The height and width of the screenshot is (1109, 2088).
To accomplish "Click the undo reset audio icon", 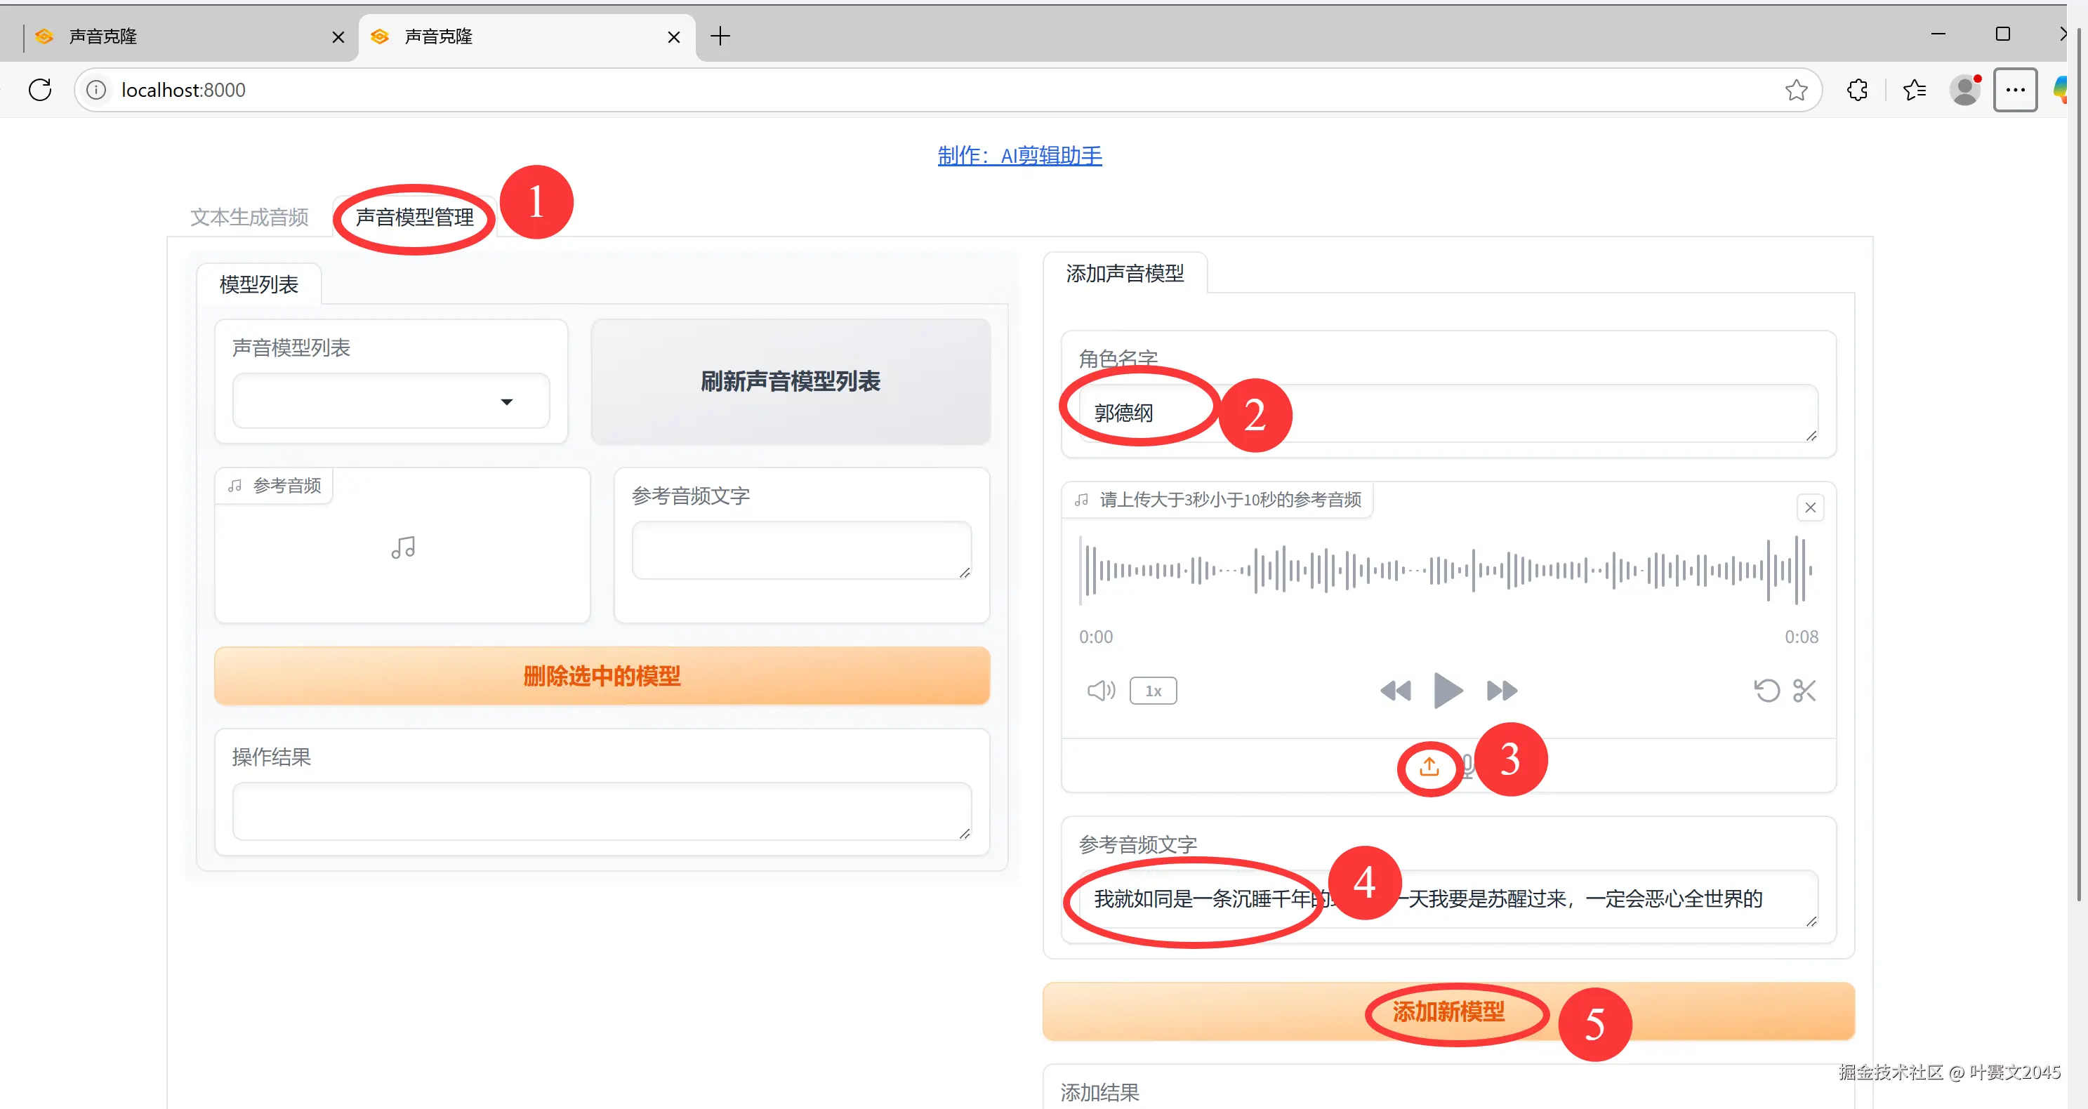I will click(x=1767, y=690).
